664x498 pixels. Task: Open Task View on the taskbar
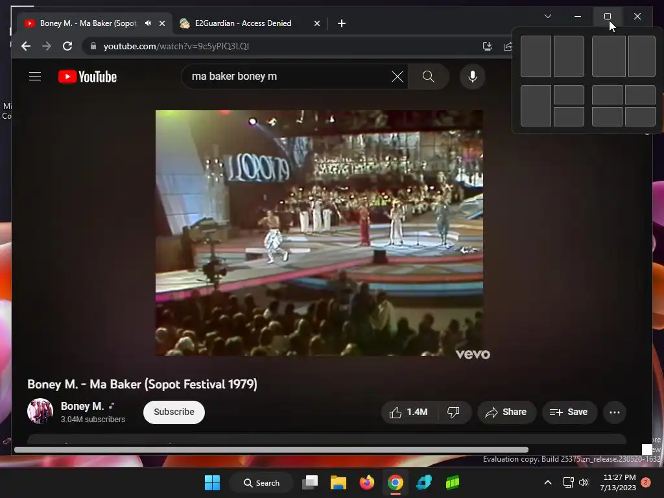(310, 482)
